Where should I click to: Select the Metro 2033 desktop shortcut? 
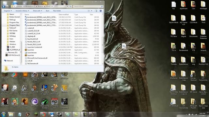5,102
